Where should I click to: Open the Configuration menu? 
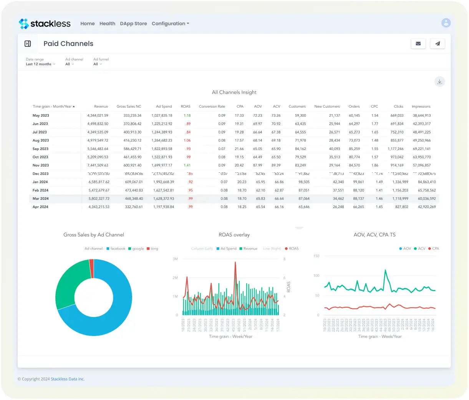(x=170, y=23)
